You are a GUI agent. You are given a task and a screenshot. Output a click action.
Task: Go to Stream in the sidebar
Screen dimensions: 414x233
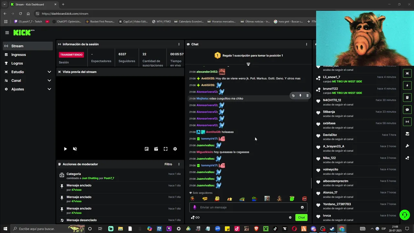click(28, 46)
